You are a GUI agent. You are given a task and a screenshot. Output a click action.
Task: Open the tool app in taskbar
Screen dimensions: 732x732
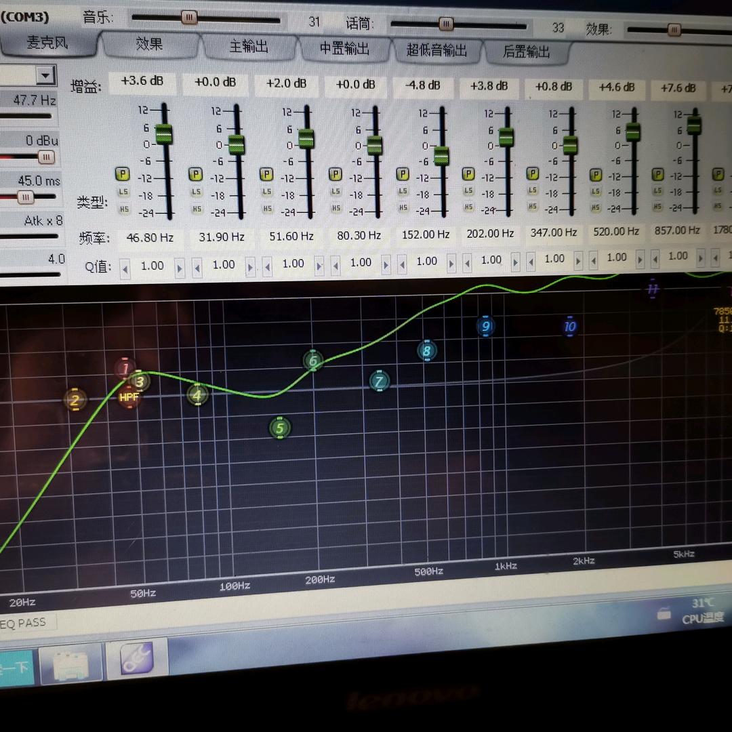pos(138,659)
